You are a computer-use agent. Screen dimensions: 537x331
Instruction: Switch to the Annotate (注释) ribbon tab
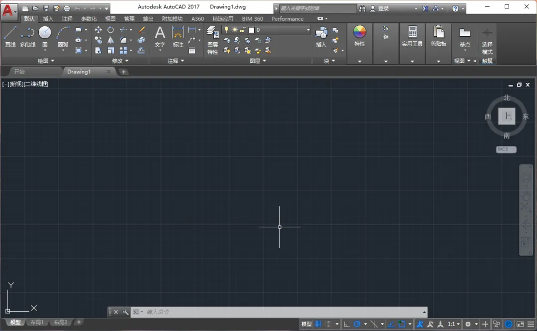[67, 19]
